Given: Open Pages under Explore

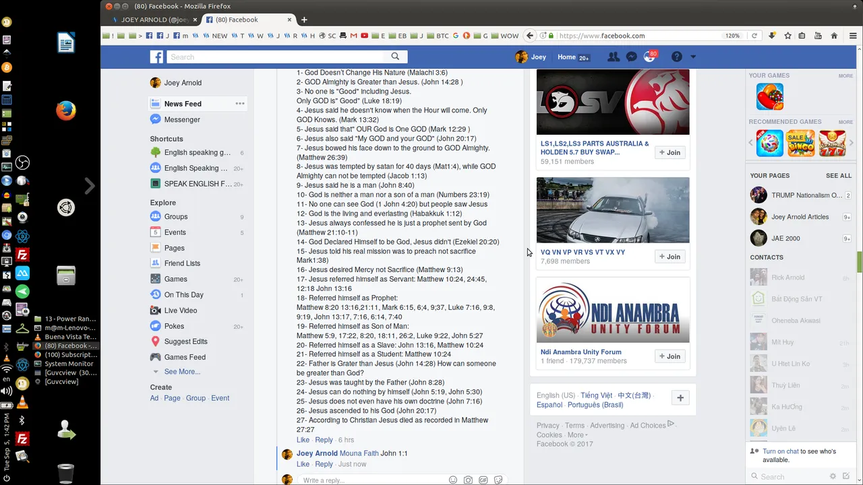Looking at the screenshot, I should 174,248.
